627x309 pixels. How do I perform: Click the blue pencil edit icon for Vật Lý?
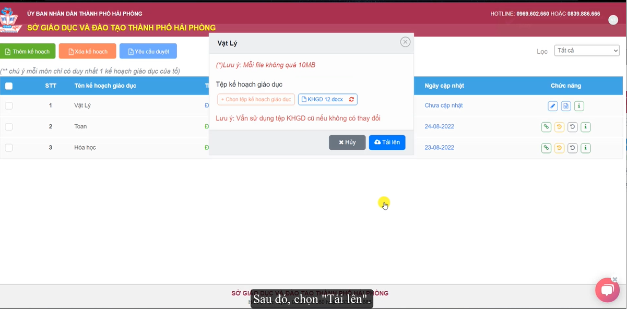[x=553, y=106]
